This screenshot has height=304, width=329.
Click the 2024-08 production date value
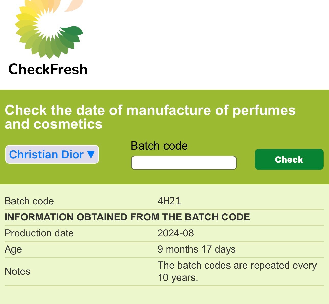tap(176, 233)
